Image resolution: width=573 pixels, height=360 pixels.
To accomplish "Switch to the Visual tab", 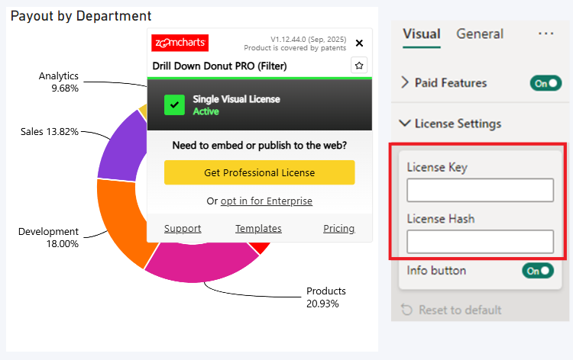I will pyautogui.click(x=421, y=34).
